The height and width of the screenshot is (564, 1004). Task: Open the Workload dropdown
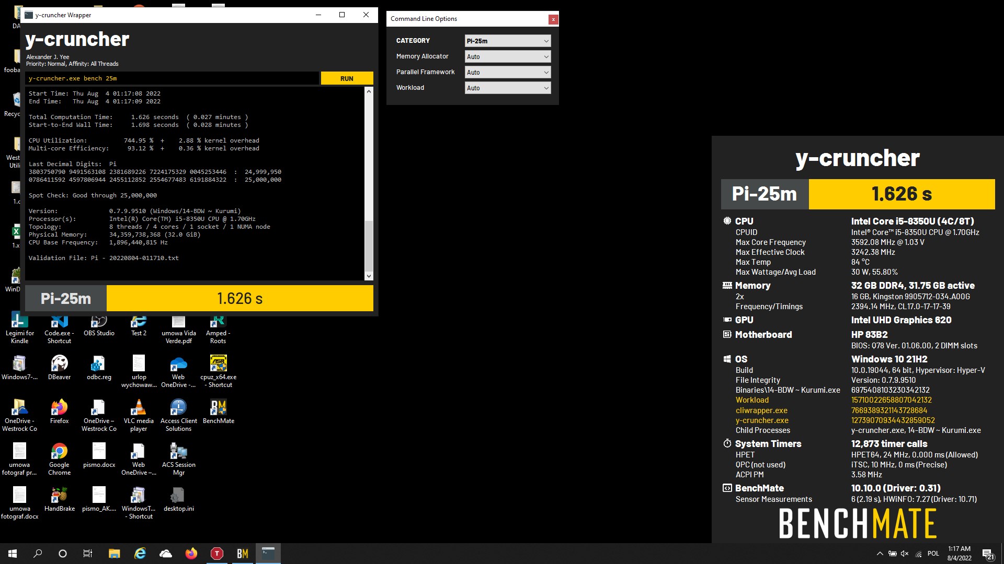click(507, 88)
